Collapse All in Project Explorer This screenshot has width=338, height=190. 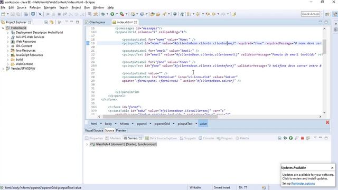point(46,22)
